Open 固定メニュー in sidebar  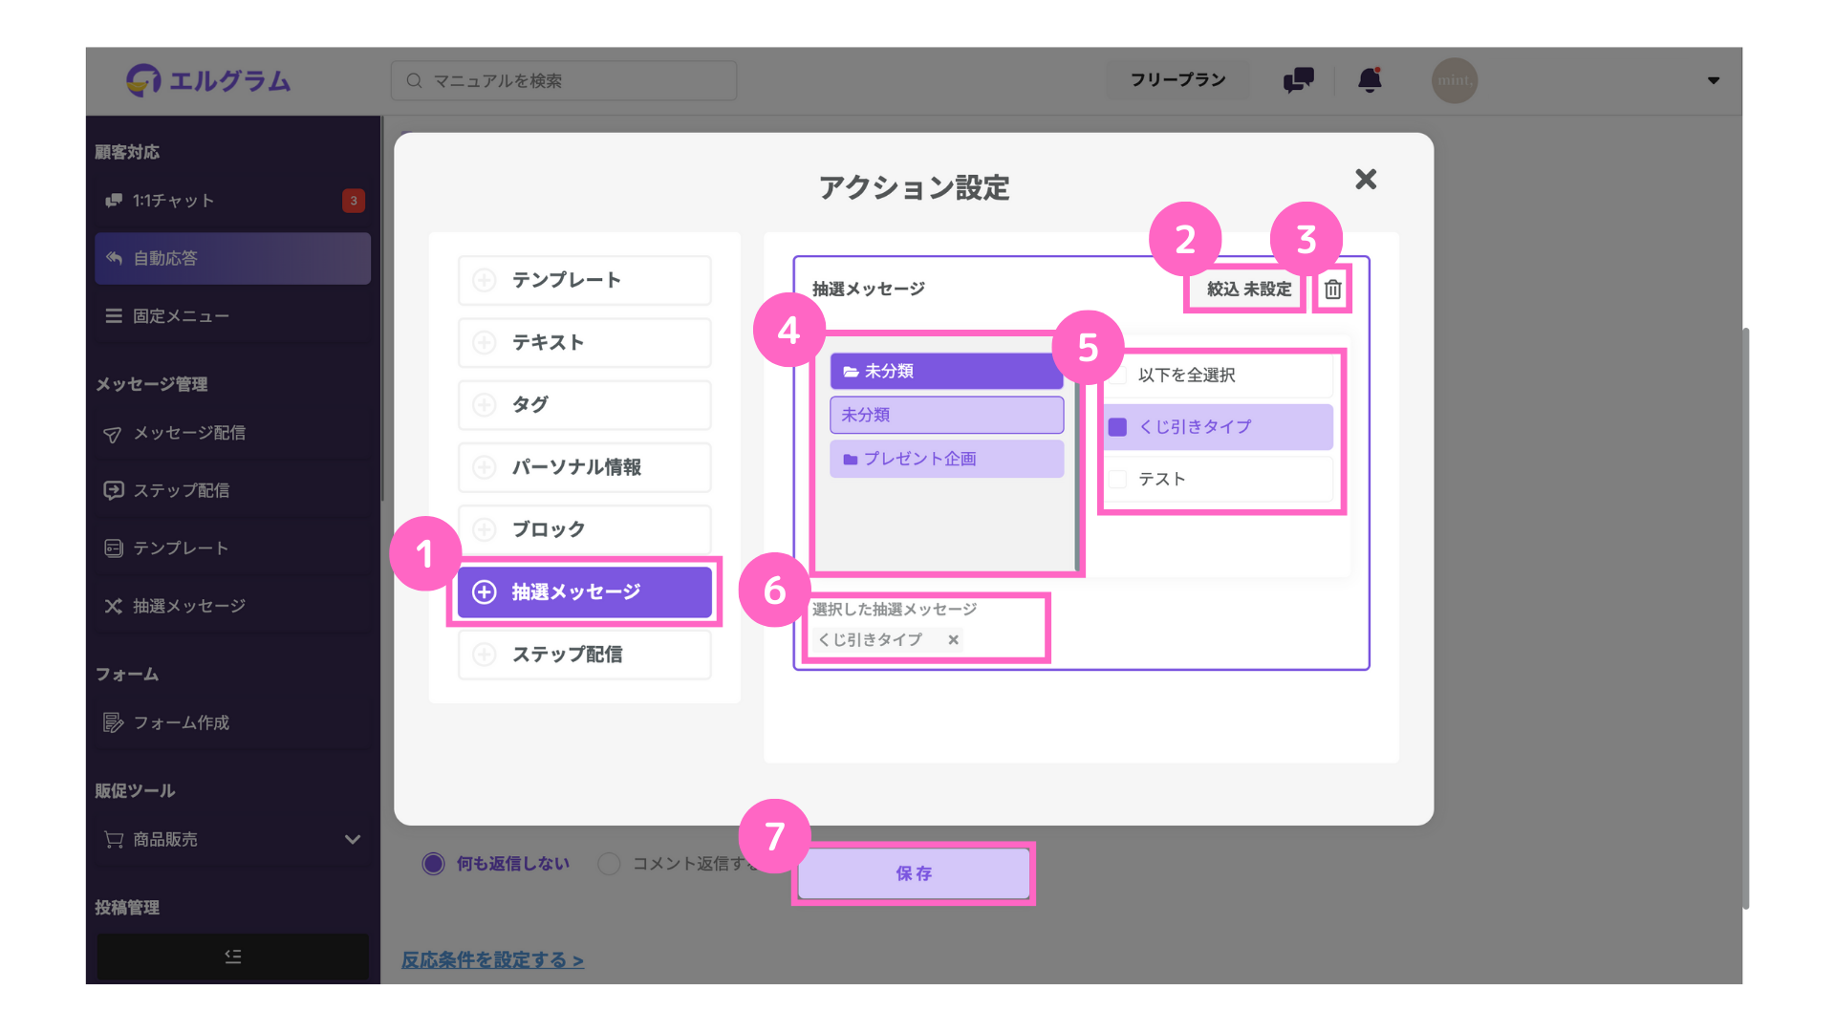point(232,316)
